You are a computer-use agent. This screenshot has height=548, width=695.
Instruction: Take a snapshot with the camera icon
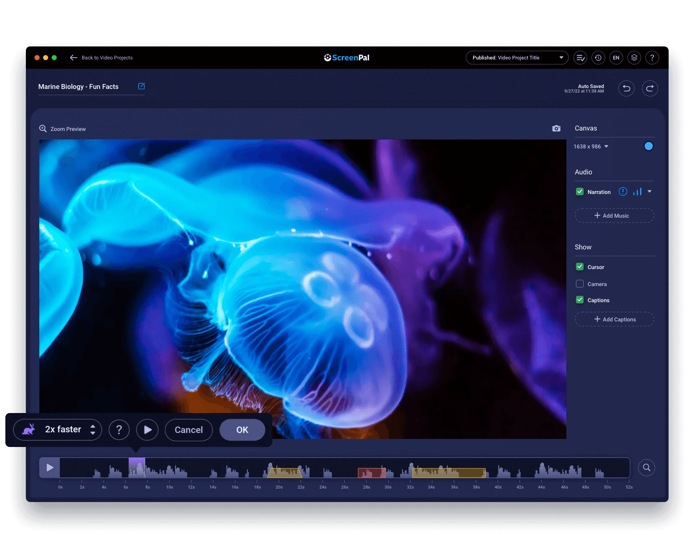(x=556, y=128)
